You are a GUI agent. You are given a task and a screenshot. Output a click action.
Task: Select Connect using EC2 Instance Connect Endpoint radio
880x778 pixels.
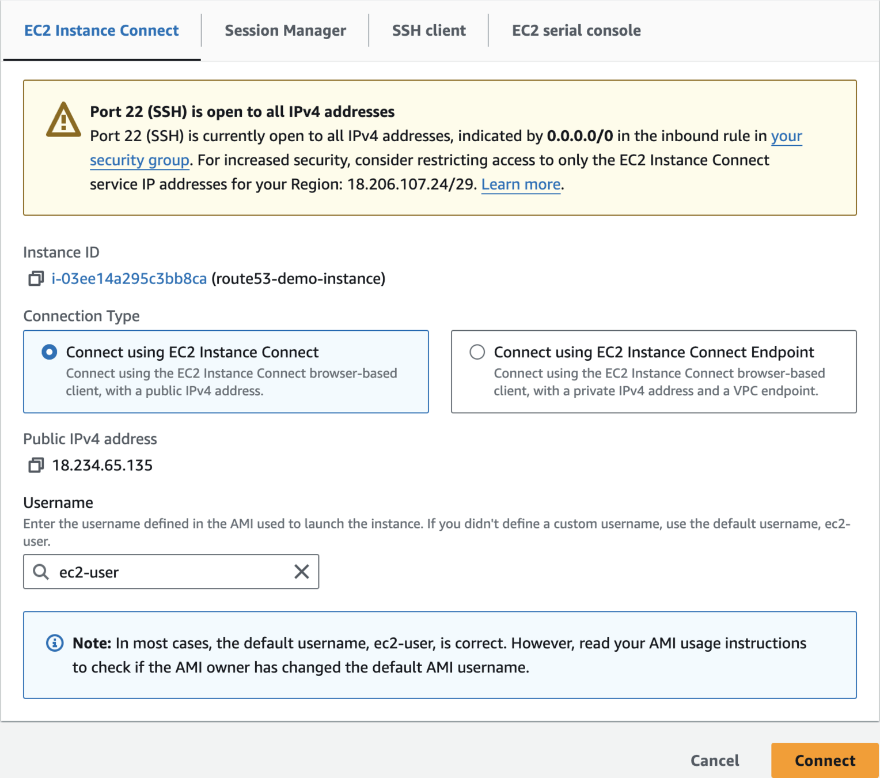477,352
